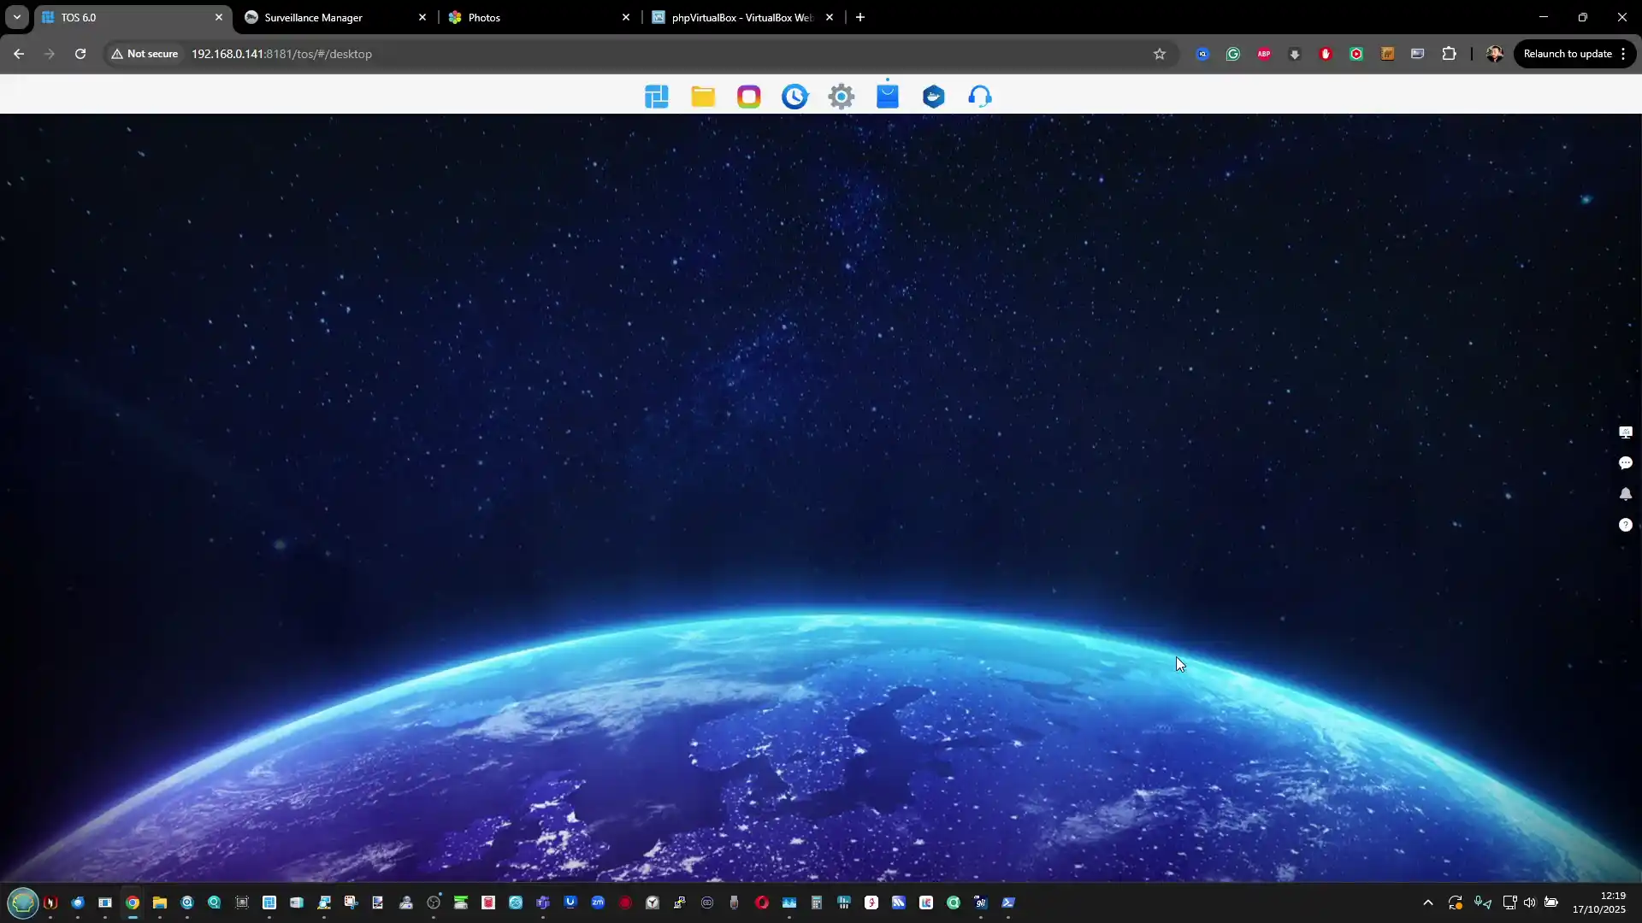Viewport: 1642px width, 923px height.
Task: Open the headset Technical Support icon
Action: tap(980, 97)
